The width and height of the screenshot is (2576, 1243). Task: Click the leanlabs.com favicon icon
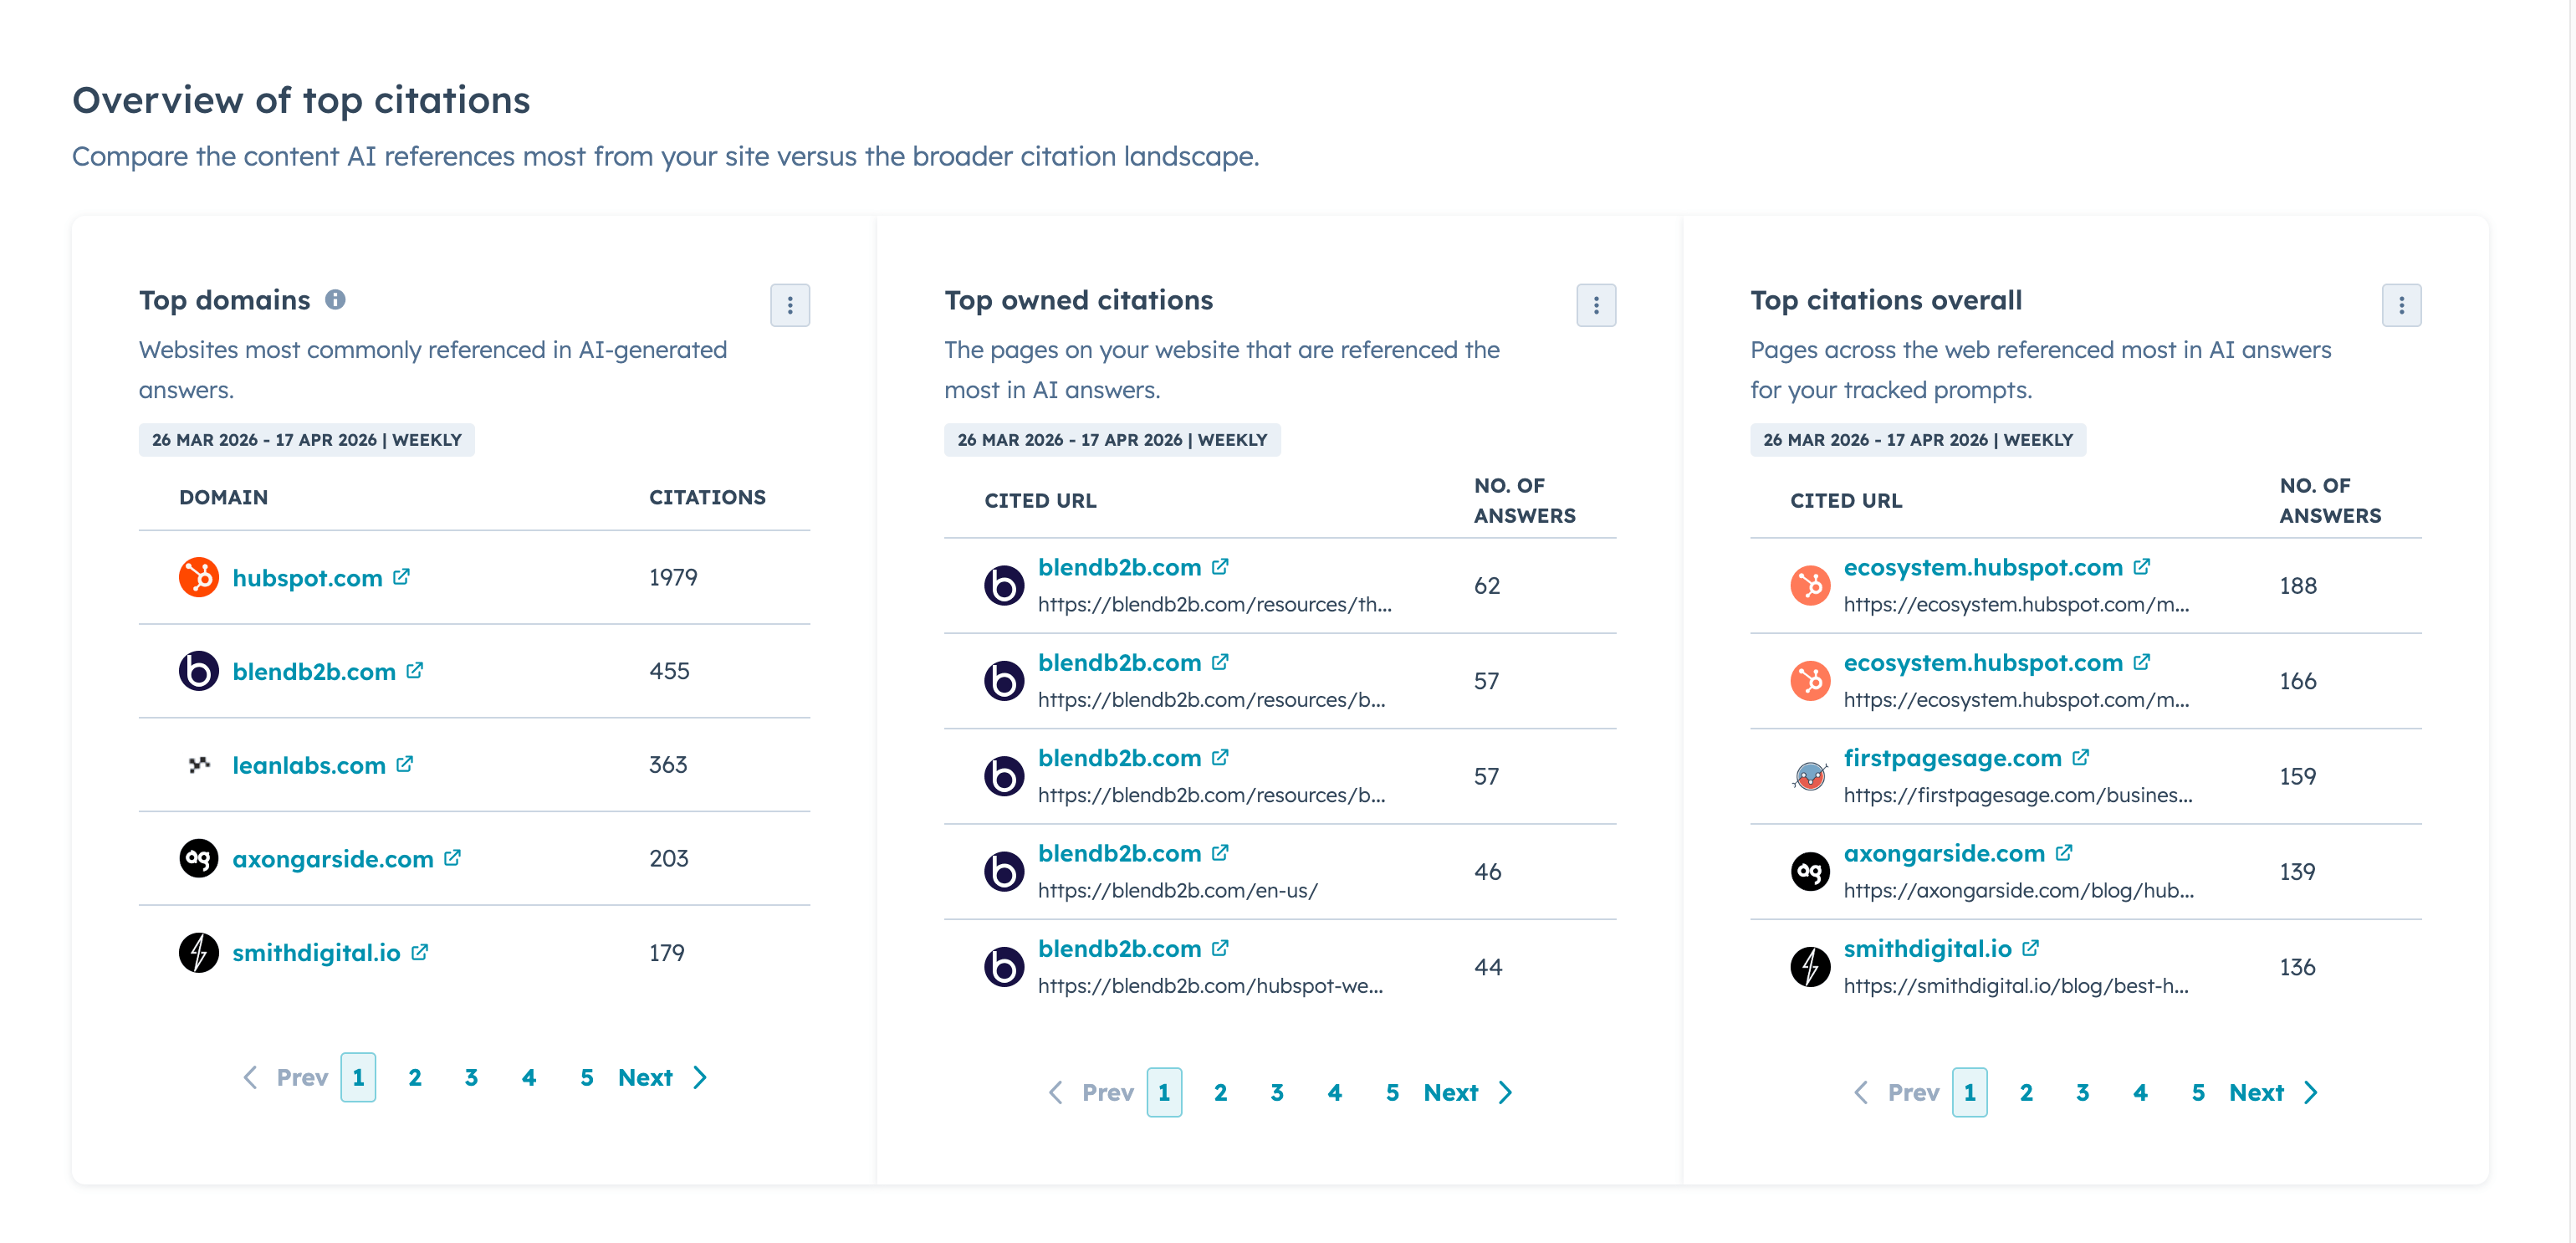point(199,764)
